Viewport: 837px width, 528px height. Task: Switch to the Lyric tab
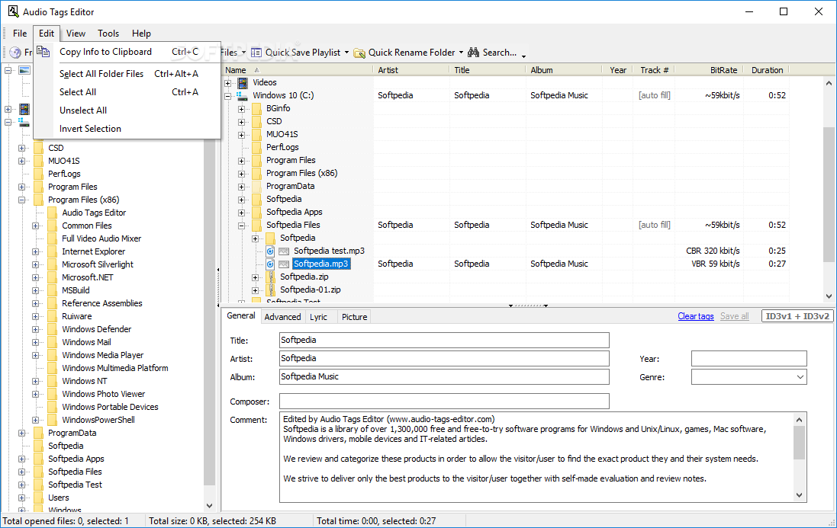(319, 317)
